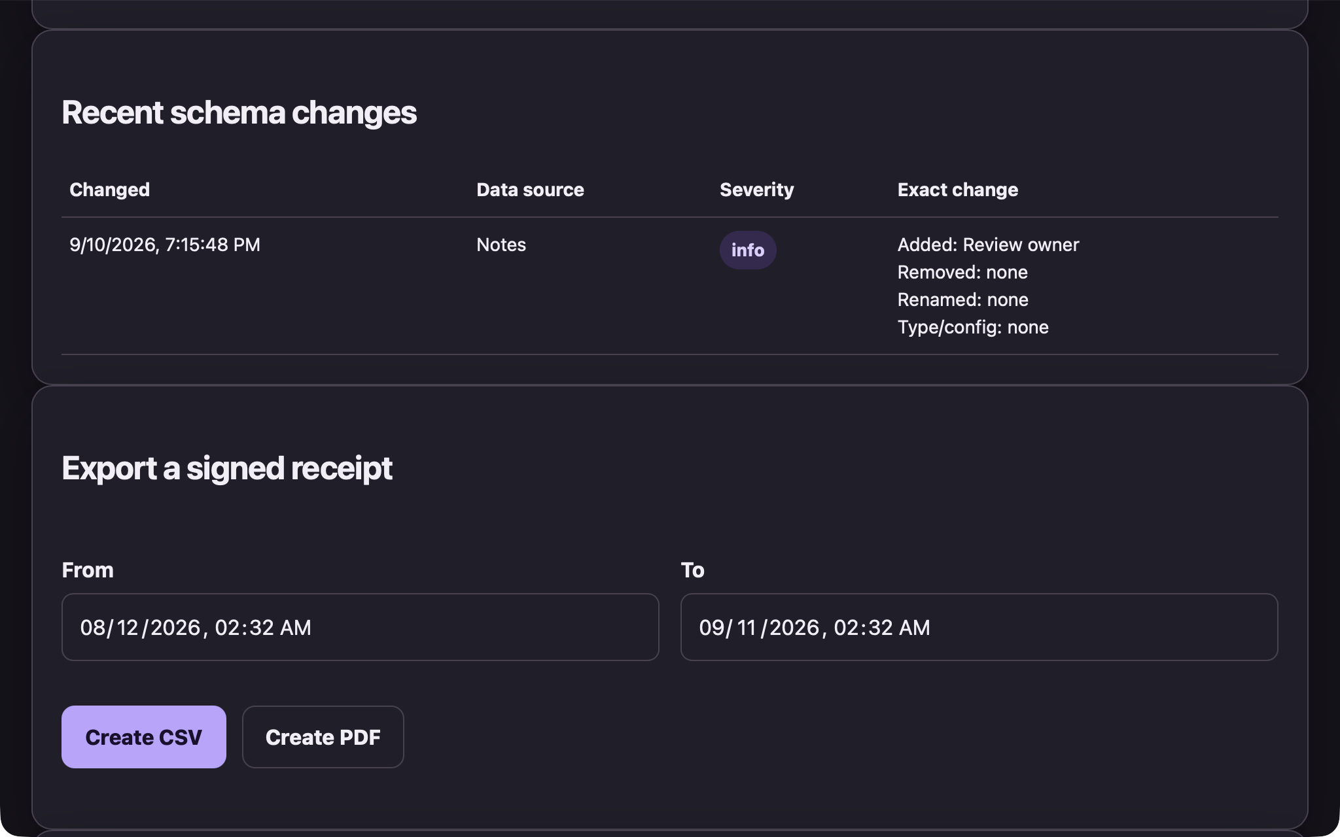Focus the To date-time input field
The width and height of the screenshot is (1340, 837).
(x=979, y=627)
